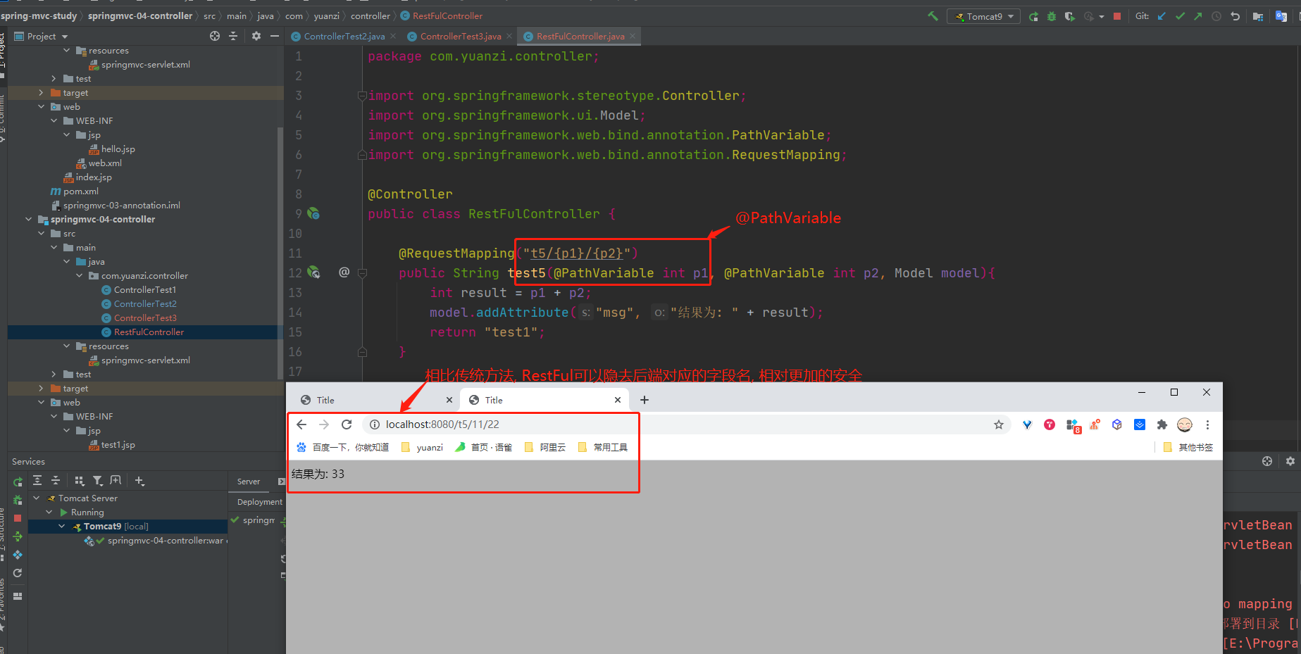The height and width of the screenshot is (654, 1301).
Task: Close the ControllerTest2.java editor tab
Action: click(x=393, y=37)
